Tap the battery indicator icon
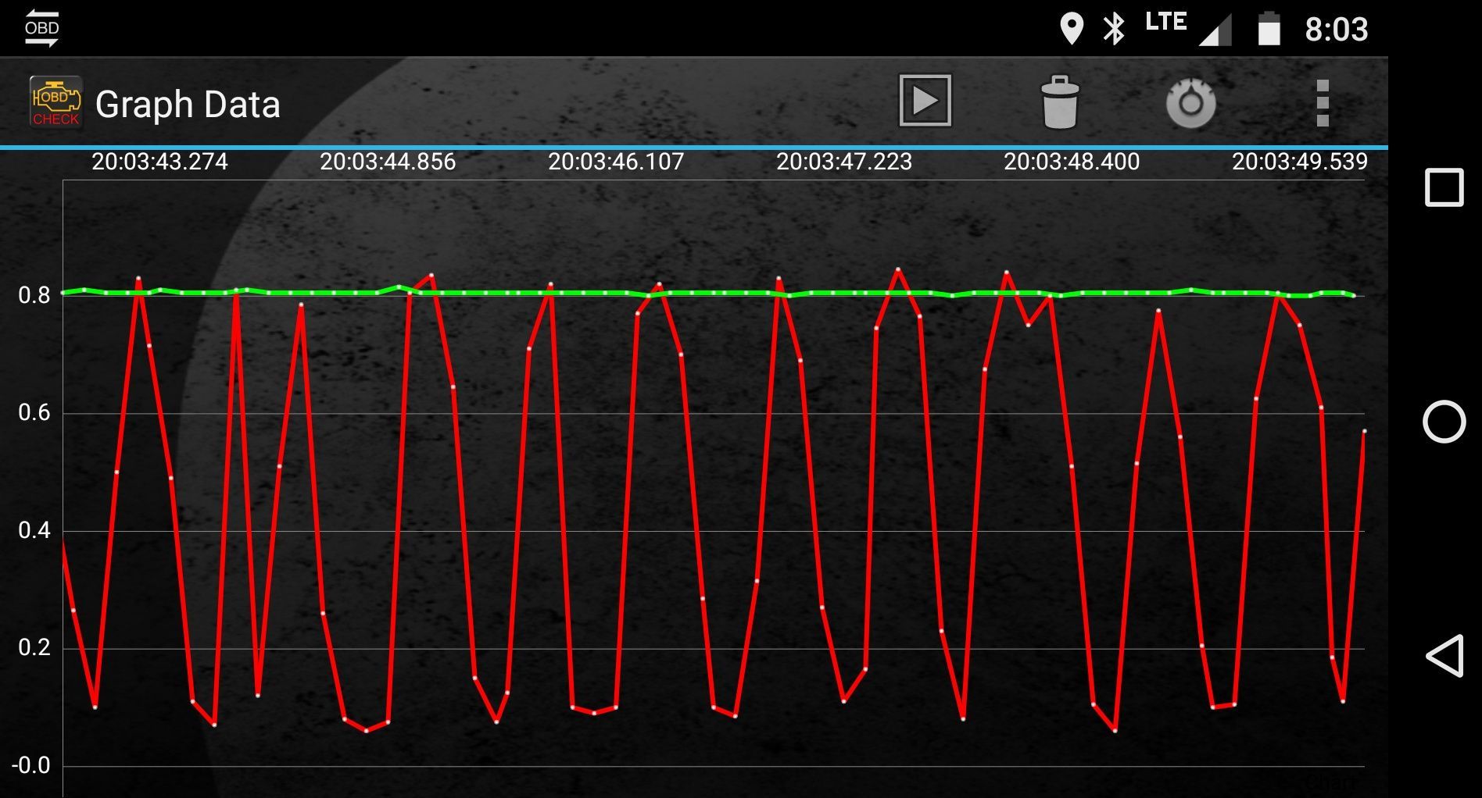Image resolution: width=1482 pixels, height=798 pixels. click(x=1269, y=30)
